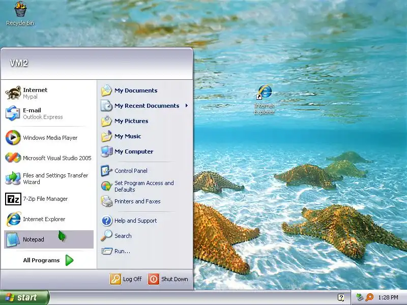
Task: Open 'My Documents' link
Action: (136, 90)
